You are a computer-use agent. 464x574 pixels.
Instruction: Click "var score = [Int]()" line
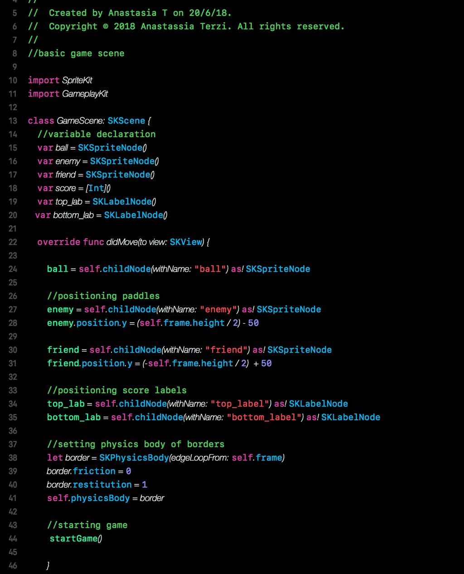pos(74,188)
